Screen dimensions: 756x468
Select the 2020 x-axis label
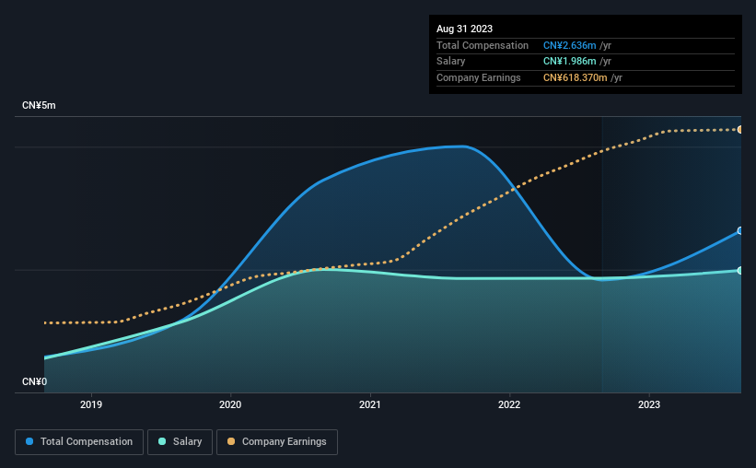click(x=230, y=404)
